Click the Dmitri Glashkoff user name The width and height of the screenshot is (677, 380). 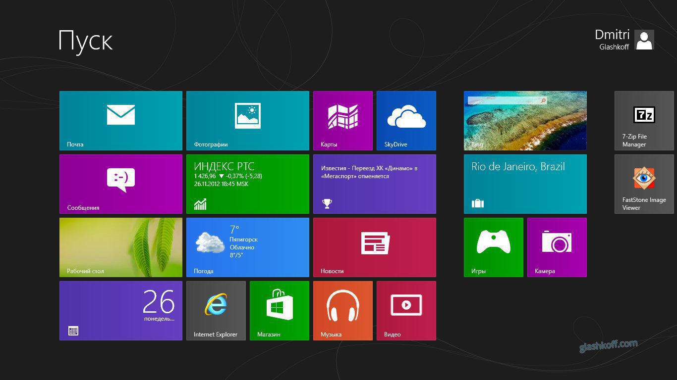tap(612, 40)
